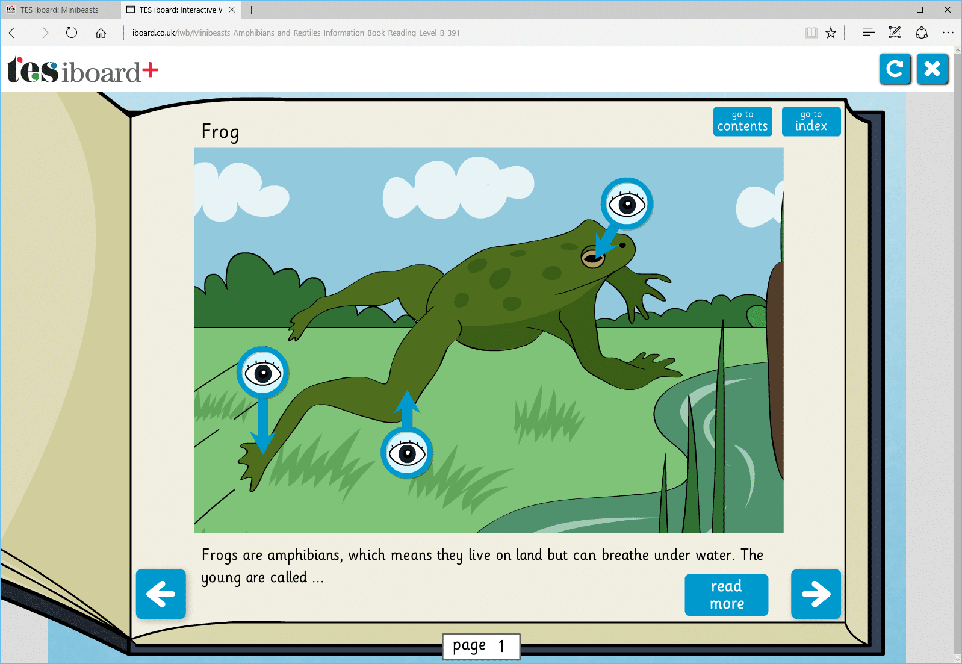962x664 pixels.
Task: Click the scrollbar down arrow
Action: point(957,659)
